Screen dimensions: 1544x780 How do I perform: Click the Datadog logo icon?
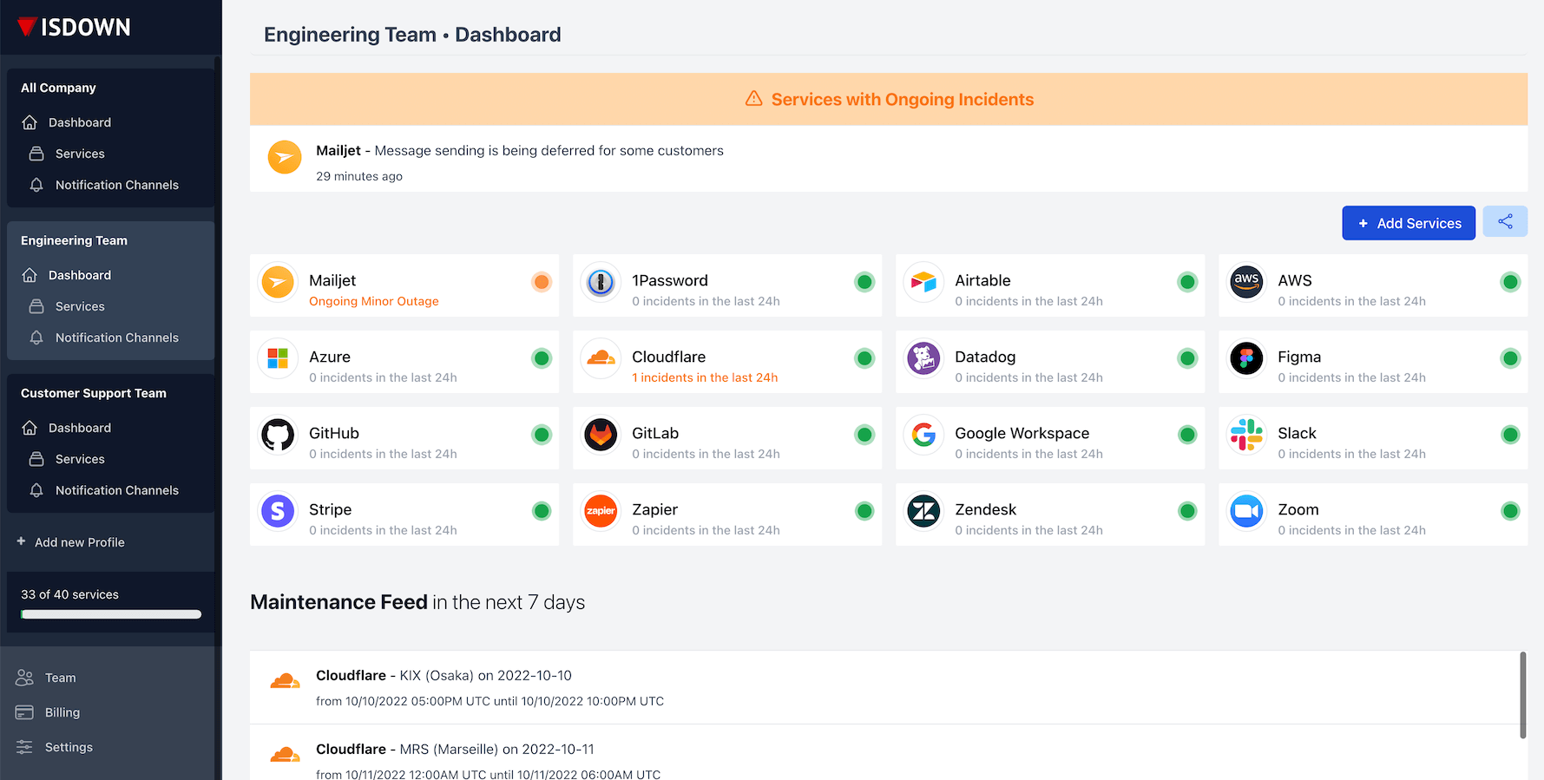(x=923, y=358)
